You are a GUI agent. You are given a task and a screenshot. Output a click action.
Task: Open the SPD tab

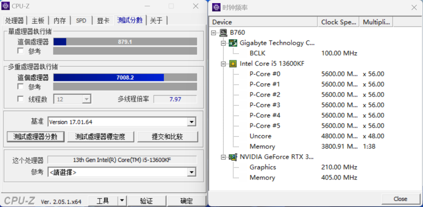(81, 21)
